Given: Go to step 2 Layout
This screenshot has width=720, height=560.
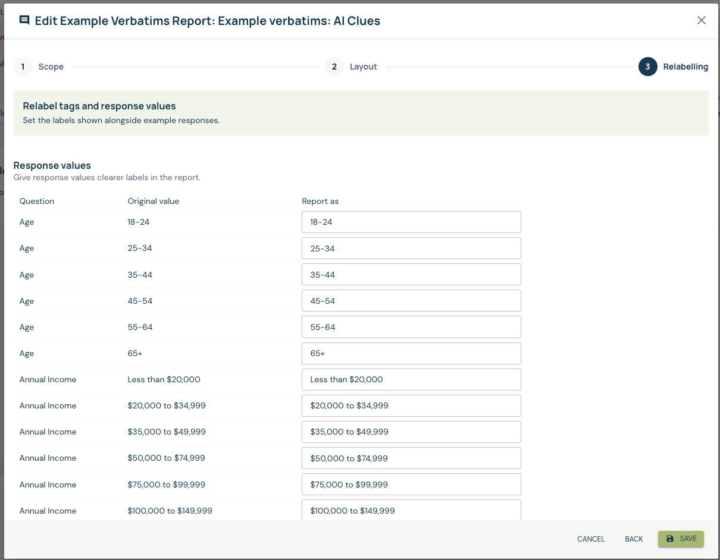Looking at the screenshot, I should (x=352, y=67).
